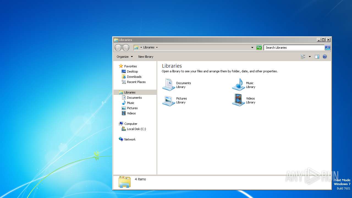Screen dimensions: 352x198
Task: Expand the arrow before Libraries in breadcrumb
Action: pyautogui.click(x=141, y=47)
